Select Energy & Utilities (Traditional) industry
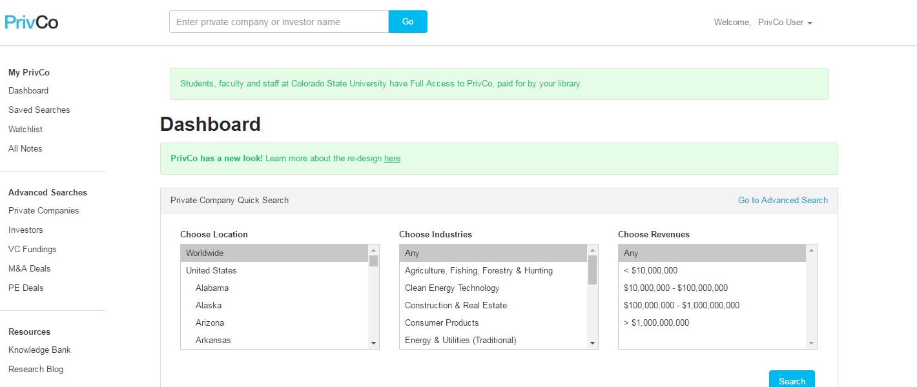The width and height of the screenshot is (917, 387). pos(493,340)
